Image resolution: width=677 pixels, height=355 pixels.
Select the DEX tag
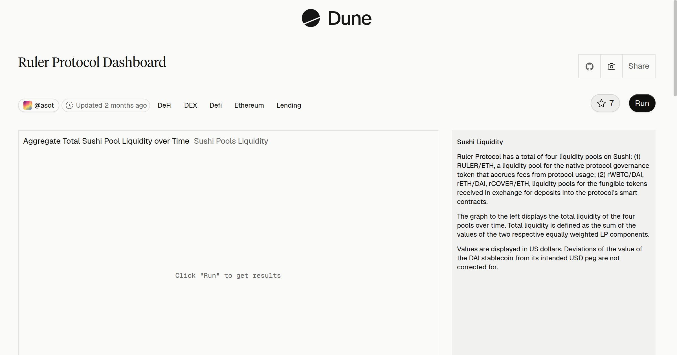point(190,105)
